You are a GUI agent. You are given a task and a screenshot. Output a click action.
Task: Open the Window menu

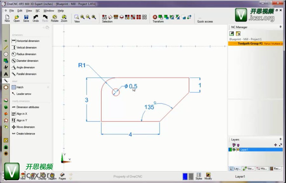point(49,10)
